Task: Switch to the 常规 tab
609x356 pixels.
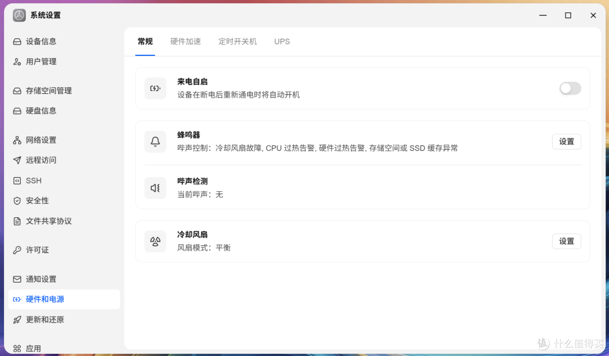Action: point(145,42)
